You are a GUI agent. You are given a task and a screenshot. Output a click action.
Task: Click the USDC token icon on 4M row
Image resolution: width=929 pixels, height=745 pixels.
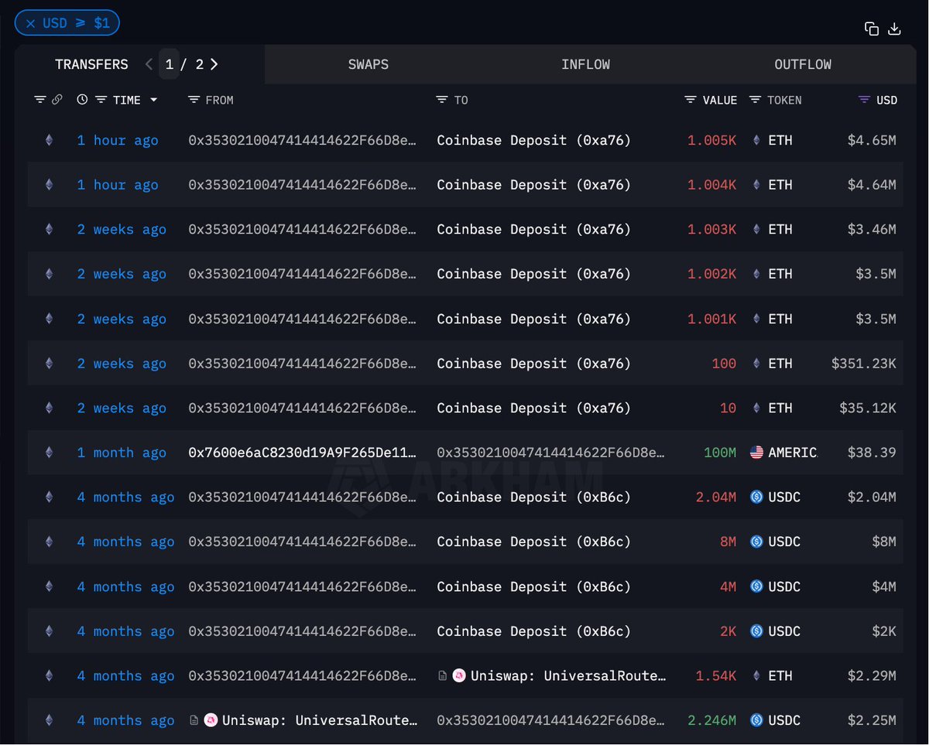point(757,586)
